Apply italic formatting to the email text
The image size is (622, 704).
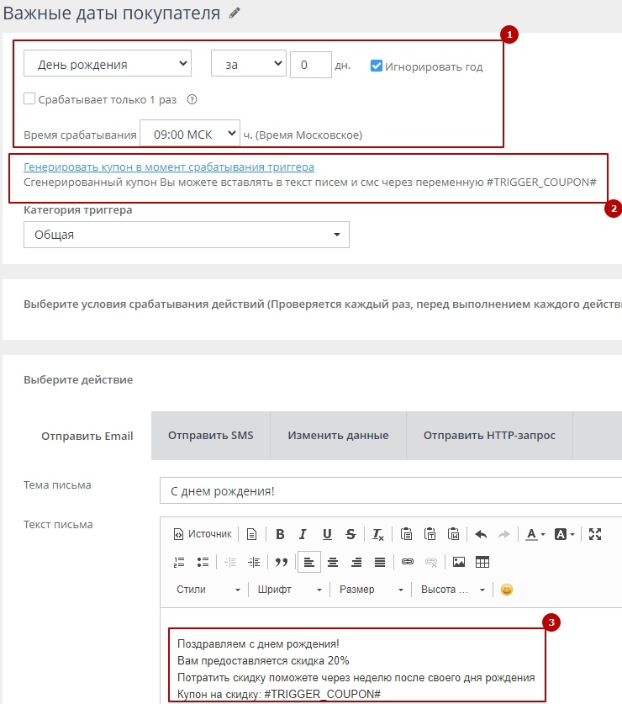(303, 534)
